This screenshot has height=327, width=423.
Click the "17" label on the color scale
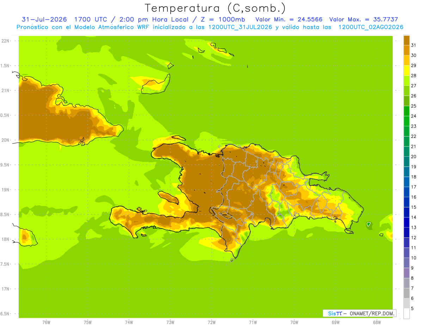[x=414, y=187]
